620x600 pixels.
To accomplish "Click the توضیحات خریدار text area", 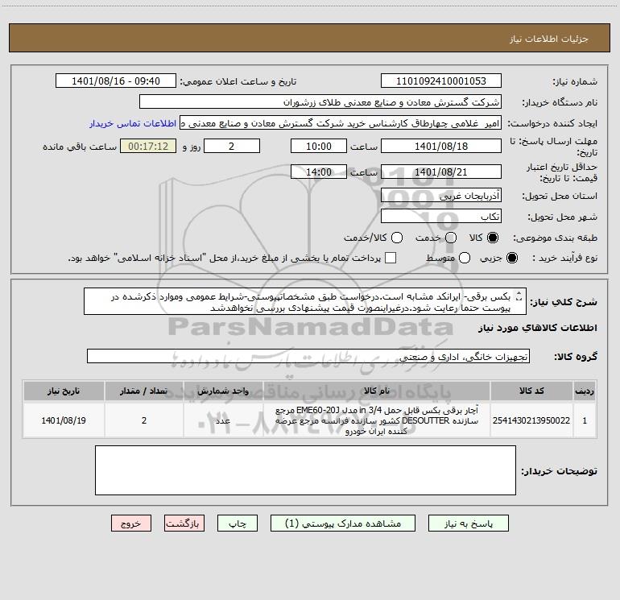I will (x=305, y=470).
